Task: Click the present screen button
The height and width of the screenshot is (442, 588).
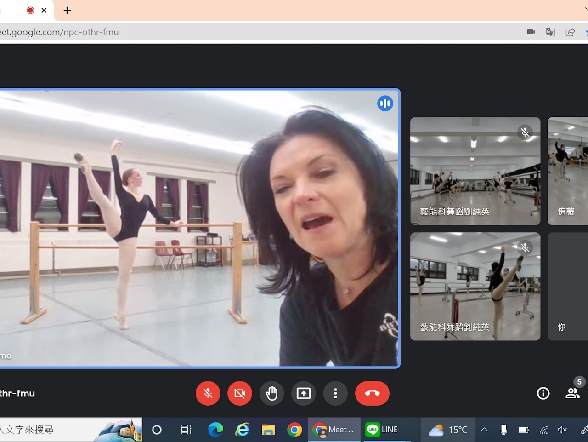Action: tap(304, 393)
